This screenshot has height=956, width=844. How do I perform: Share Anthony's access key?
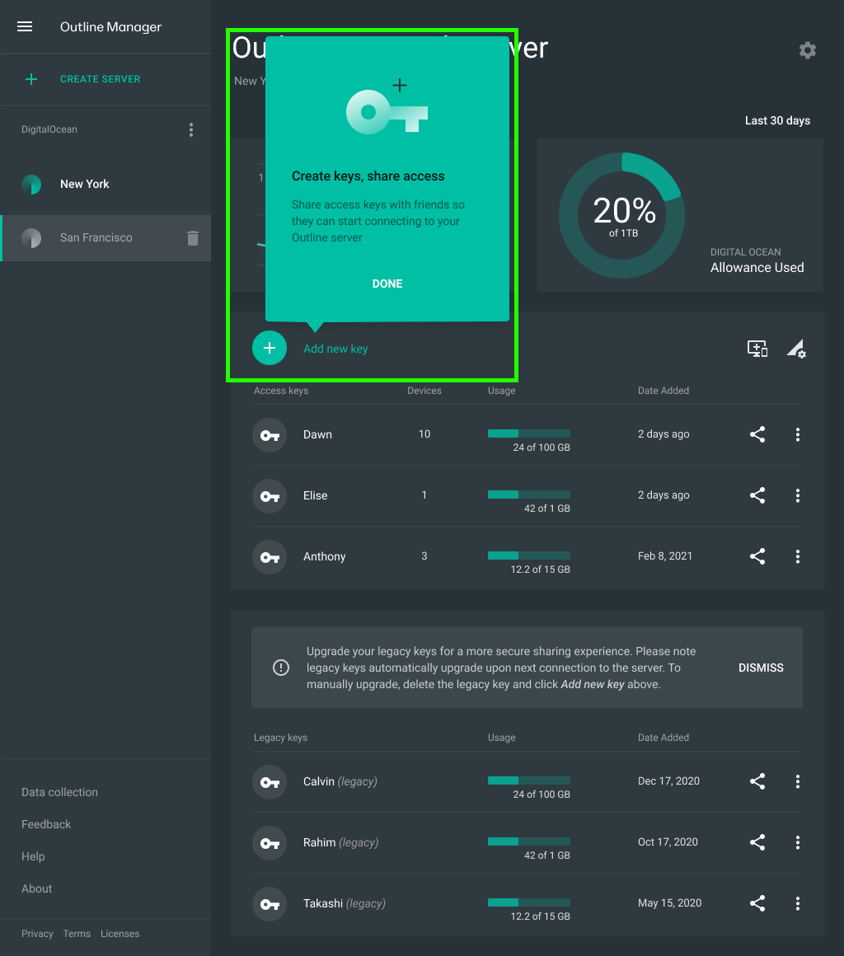pos(757,556)
